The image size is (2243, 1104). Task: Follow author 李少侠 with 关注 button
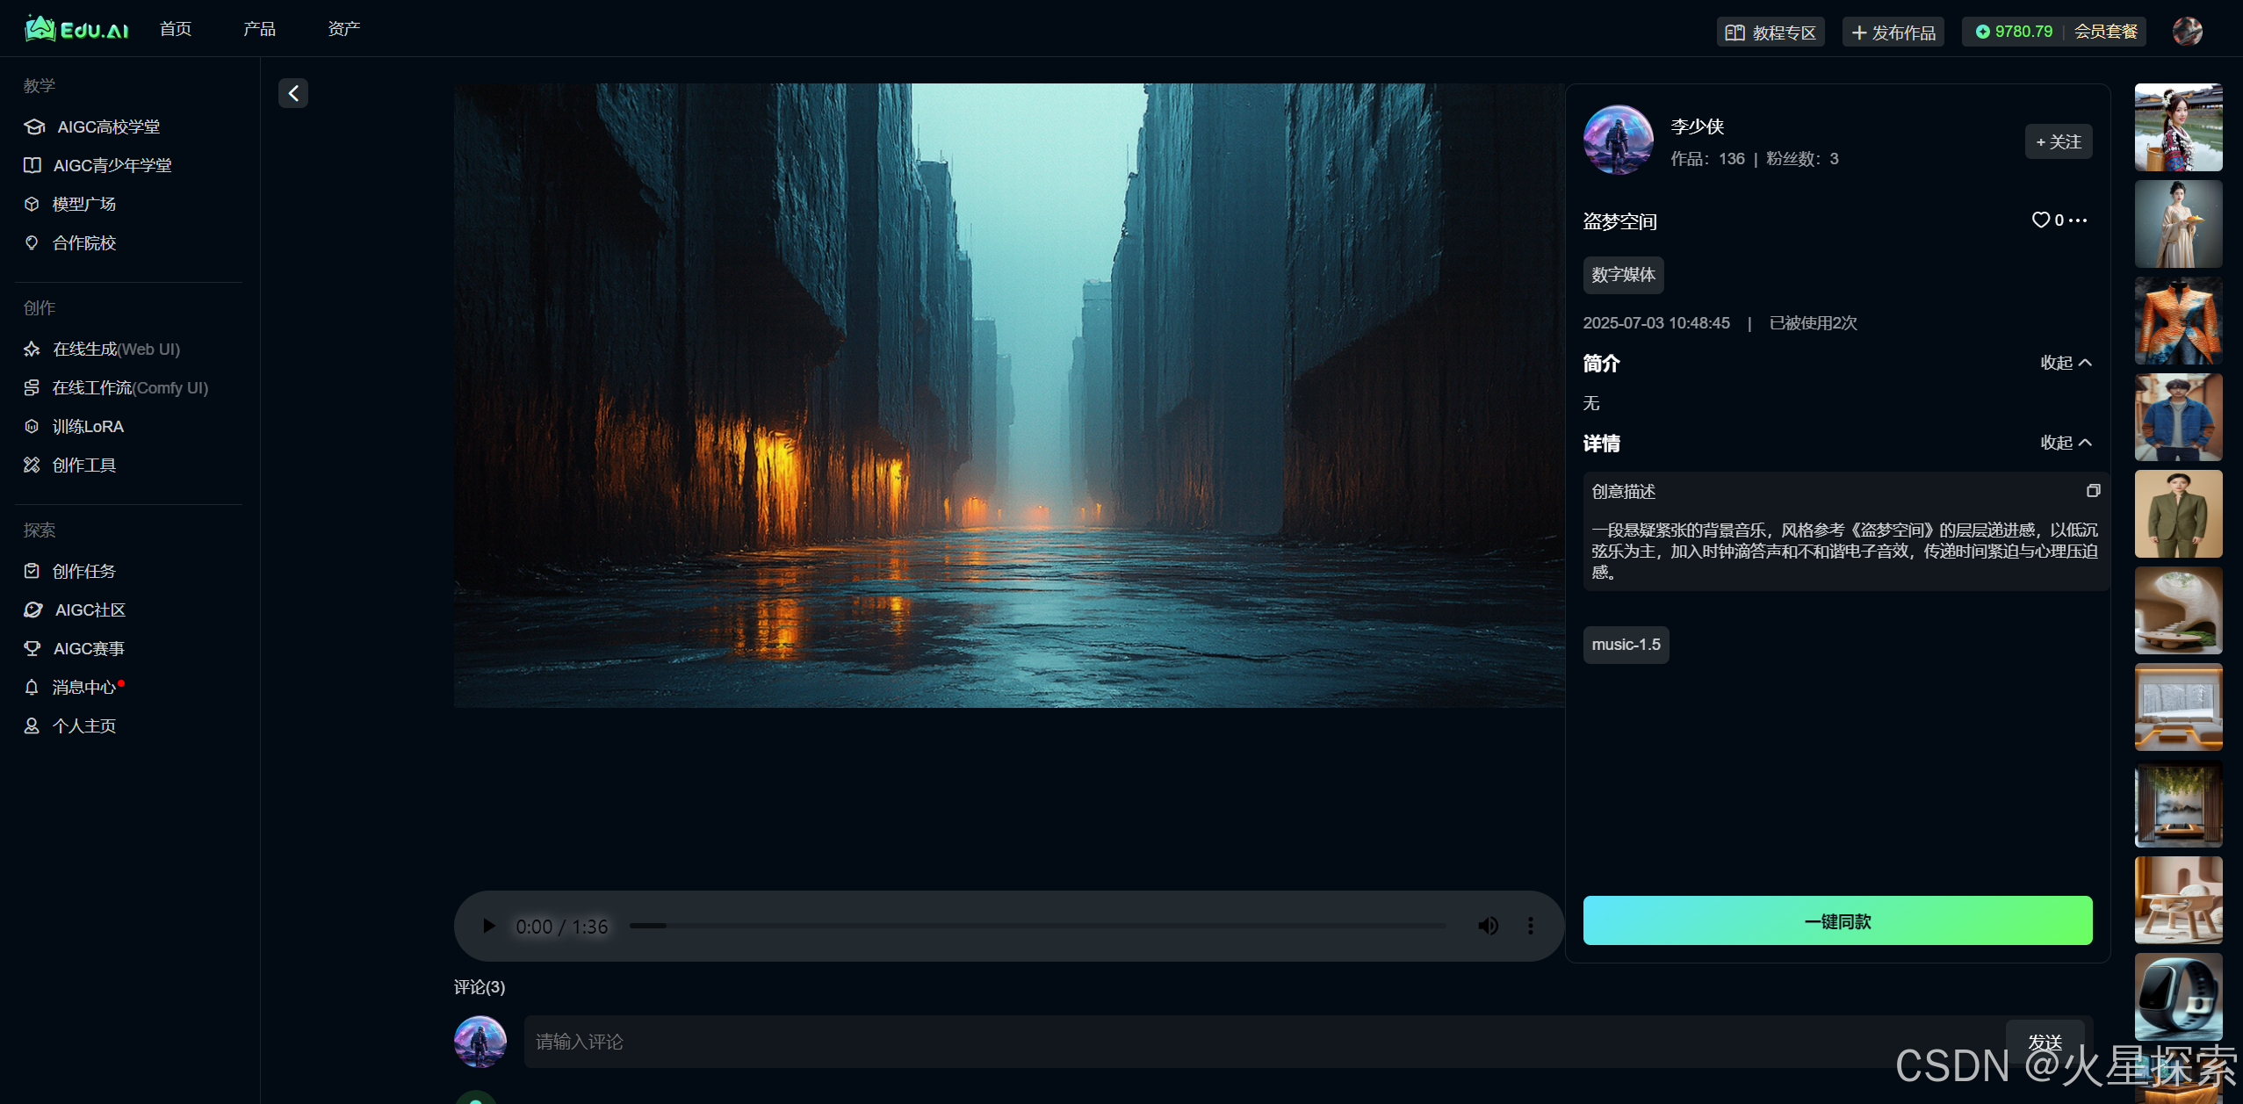[2059, 142]
